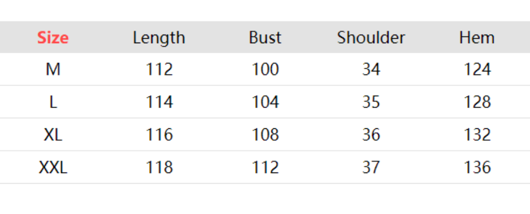Select the XL size row label
This screenshot has height=214, width=530.
(x=53, y=135)
